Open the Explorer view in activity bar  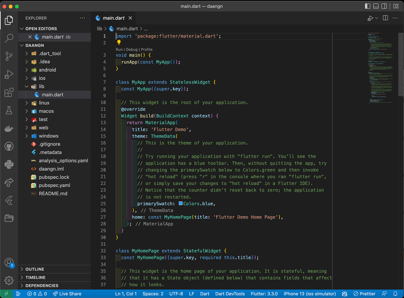[9, 20]
